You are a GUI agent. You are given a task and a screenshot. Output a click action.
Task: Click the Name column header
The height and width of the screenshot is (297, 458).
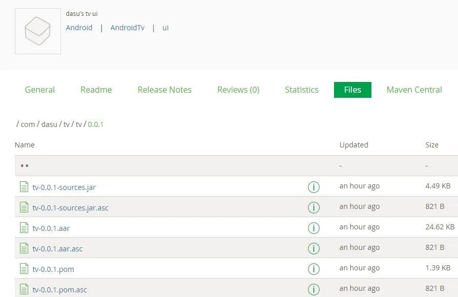point(25,145)
